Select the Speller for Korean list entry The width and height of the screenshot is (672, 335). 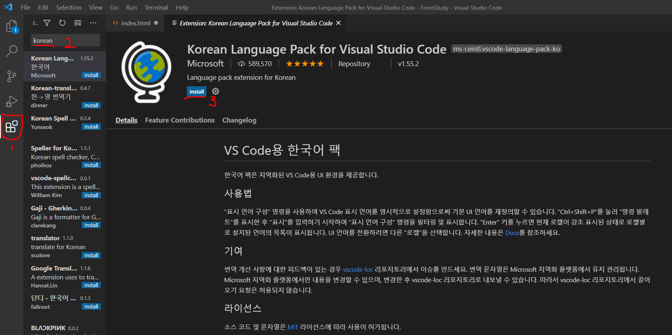[x=64, y=156]
